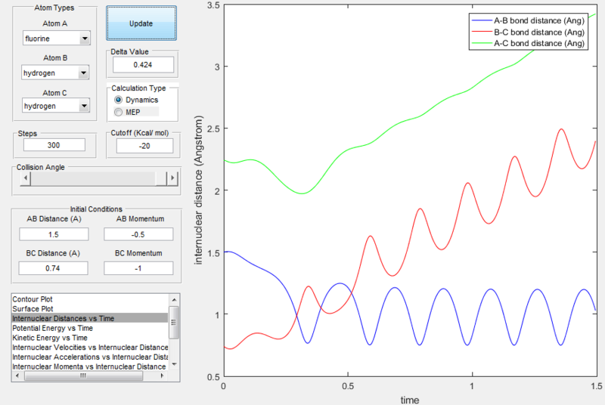The height and width of the screenshot is (405, 605).
Task: Click the Collision Angle slider left arrow
Action: tap(26, 178)
